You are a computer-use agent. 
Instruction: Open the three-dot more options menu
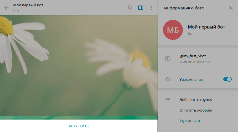[x=151, y=8]
